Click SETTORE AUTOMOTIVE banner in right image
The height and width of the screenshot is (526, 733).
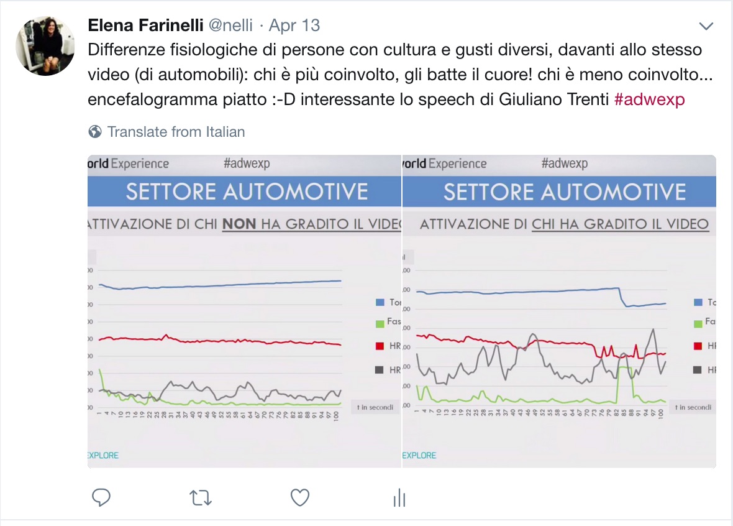tap(559, 191)
